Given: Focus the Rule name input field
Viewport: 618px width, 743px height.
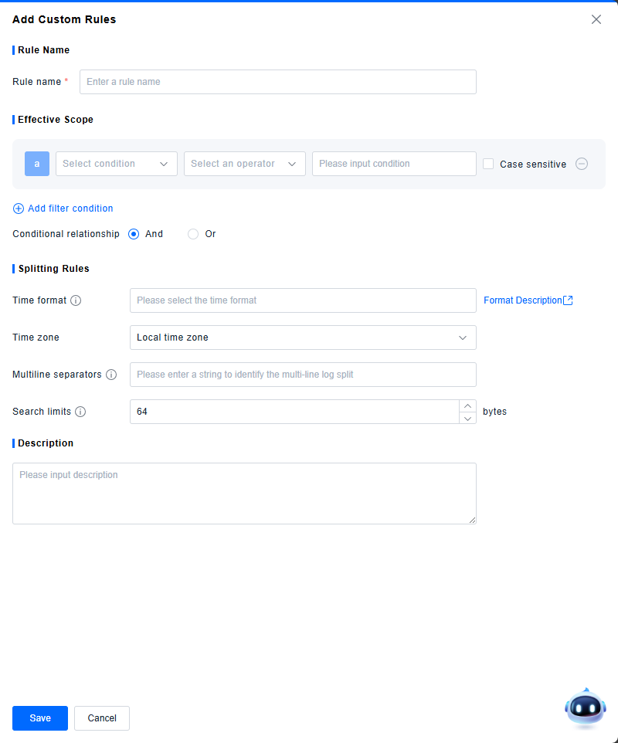Looking at the screenshot, I should [x=277, y=82].
